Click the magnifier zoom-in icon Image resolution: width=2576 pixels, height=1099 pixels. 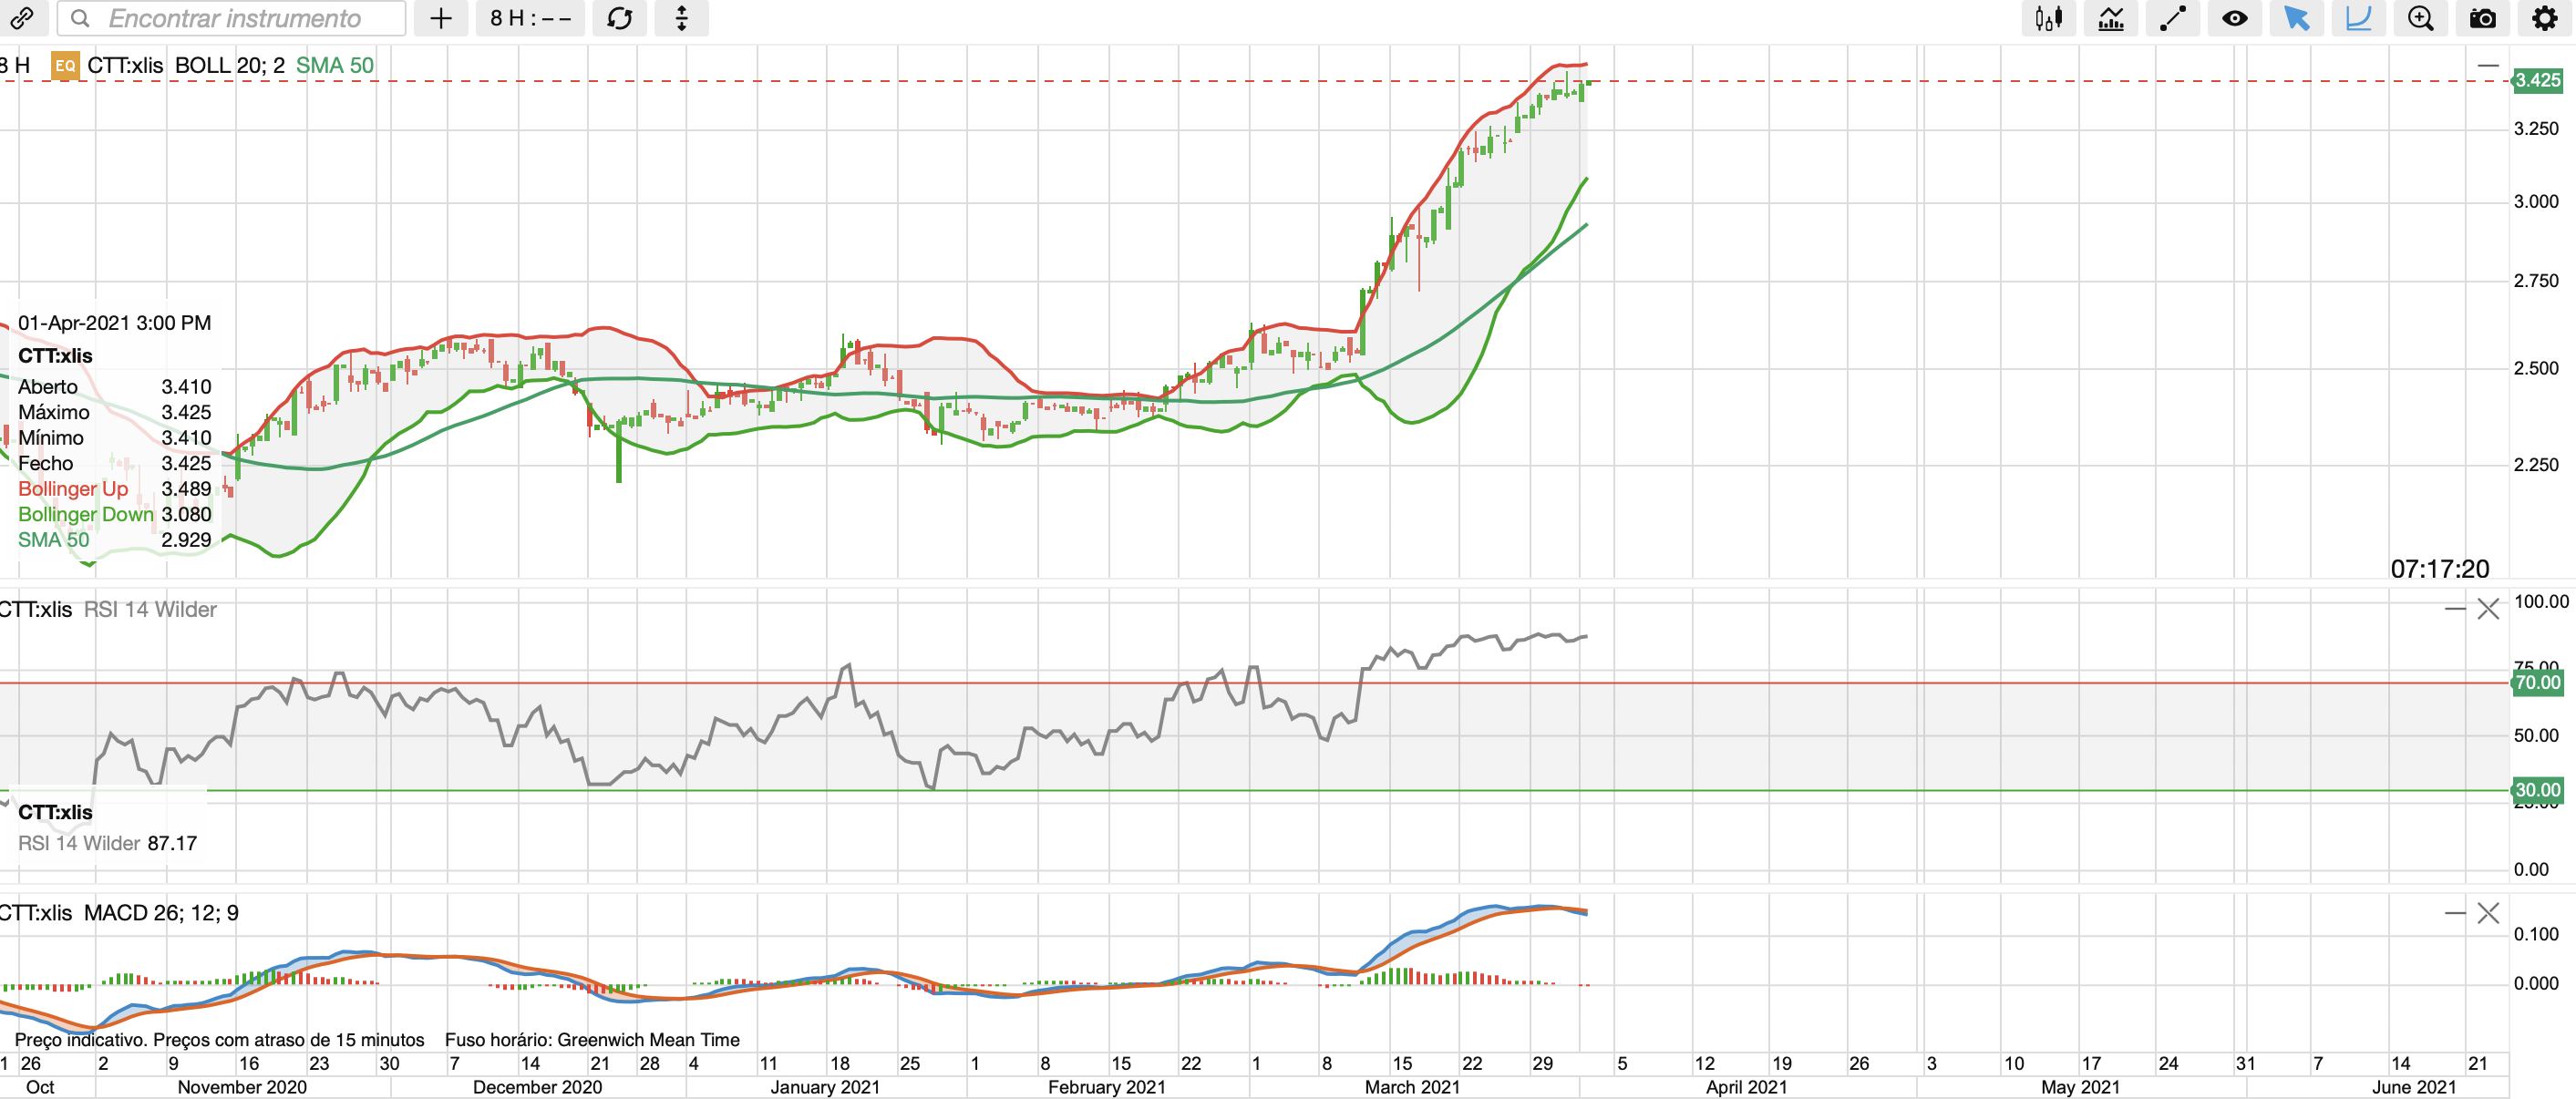point(2420,18)
